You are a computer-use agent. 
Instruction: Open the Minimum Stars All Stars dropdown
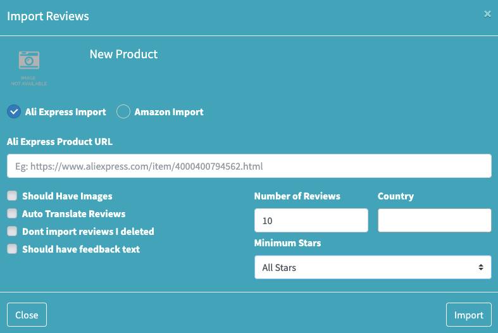coord(372,267)
